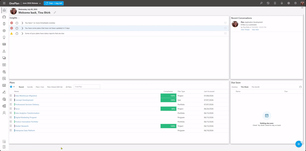This screenshot has height=151, width=306.
Task: Open the help question mark icon
Action: pos(295,3)
